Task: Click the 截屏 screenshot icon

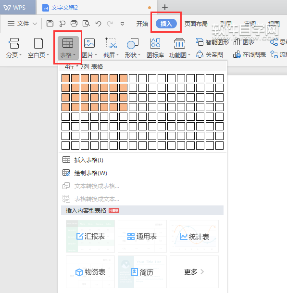Action: pyautogui.click(x=111, y=43)
